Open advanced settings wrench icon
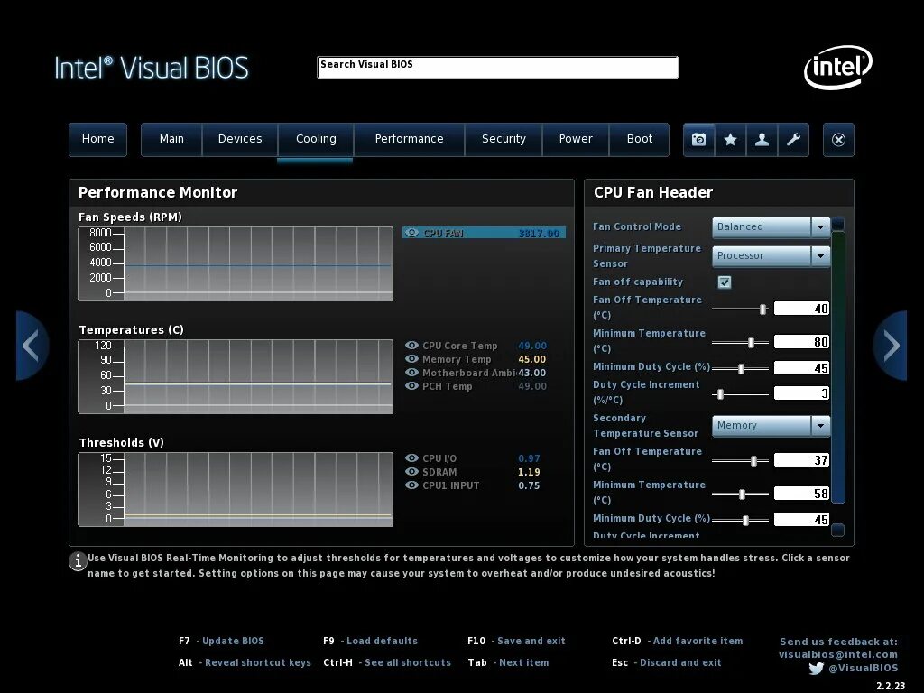 [793, 140]
